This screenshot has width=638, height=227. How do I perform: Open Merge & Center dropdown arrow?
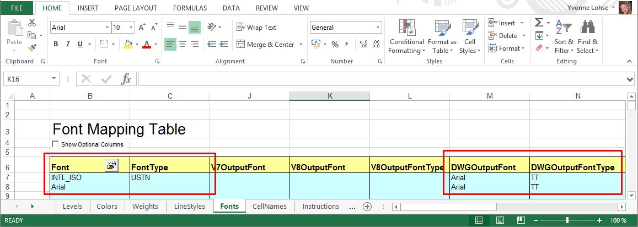click(301, 44)
